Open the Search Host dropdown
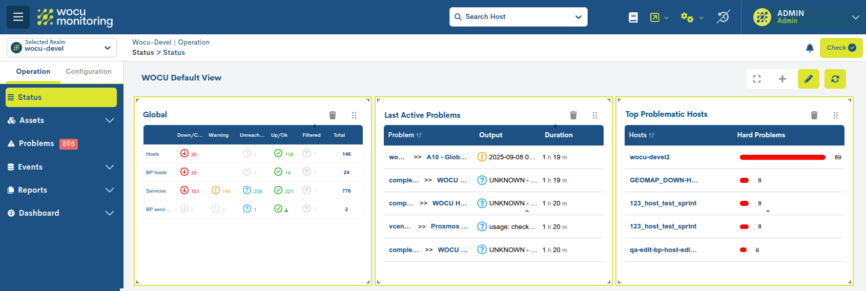The image size is (866, 291). [x=518, y=17]
